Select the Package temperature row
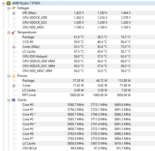This screenshot has height=151, width=155. point(88,37)
